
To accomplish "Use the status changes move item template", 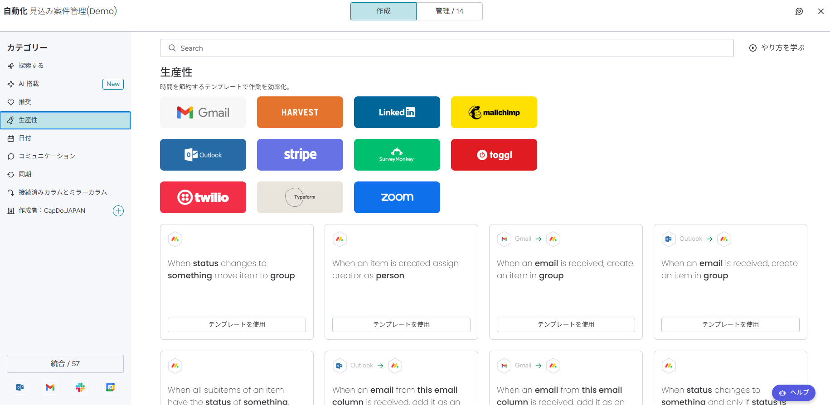I will (x=237, y=324).
